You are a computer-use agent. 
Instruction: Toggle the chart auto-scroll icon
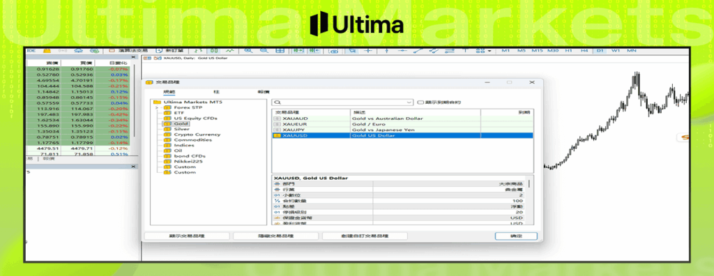(x=298, y=51)
